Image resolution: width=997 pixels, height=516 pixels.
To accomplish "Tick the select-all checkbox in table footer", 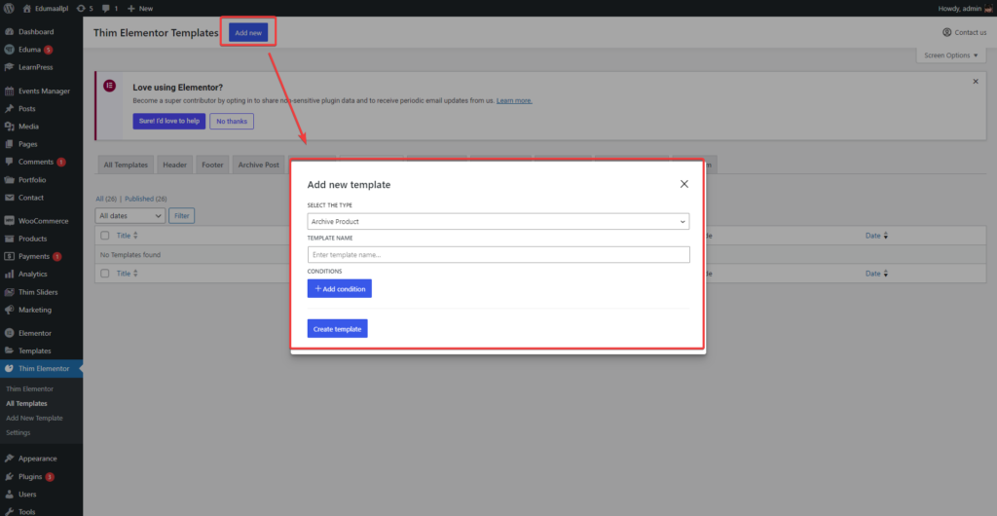I will pyautogui.click(x=105, y=274).
